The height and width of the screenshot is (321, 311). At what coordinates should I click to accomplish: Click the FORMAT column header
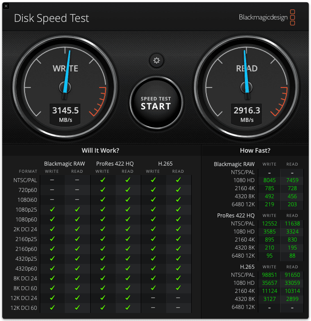[x=28, y=171]
